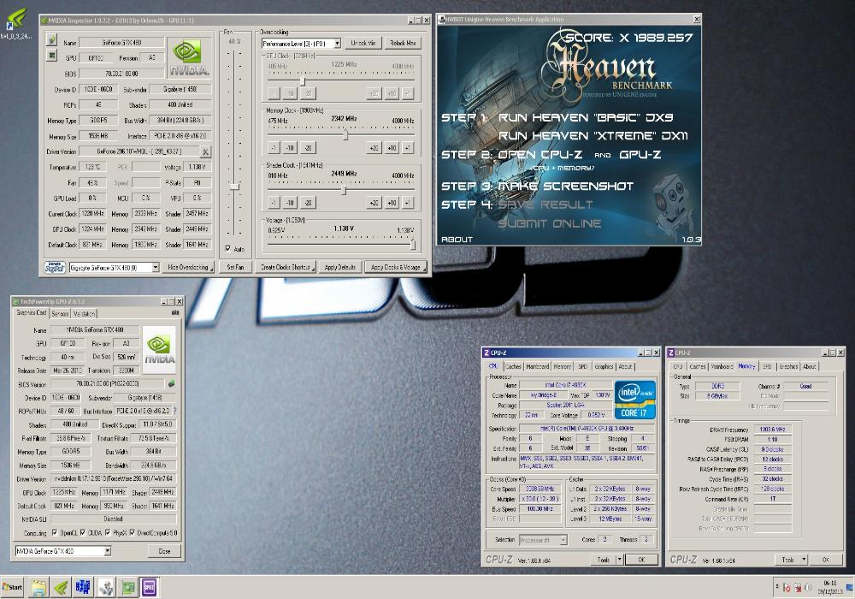Viewport: 855px width, 599px height.
Task: Toggle the DirectCompute 5.0 checkbox in GPU-Z
Action: (x=132, y=532)
